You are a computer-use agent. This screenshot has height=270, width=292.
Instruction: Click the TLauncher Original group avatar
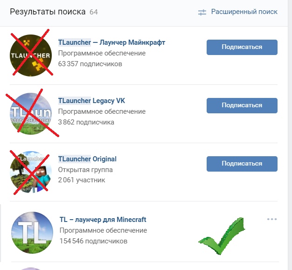click(31, 172)
